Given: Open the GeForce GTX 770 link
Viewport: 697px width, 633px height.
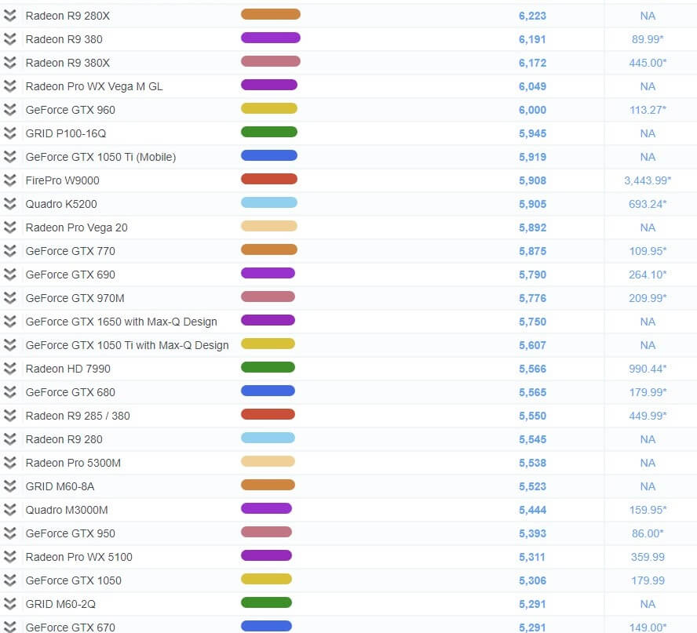Looking at the screenshot, I should point(70,252).
